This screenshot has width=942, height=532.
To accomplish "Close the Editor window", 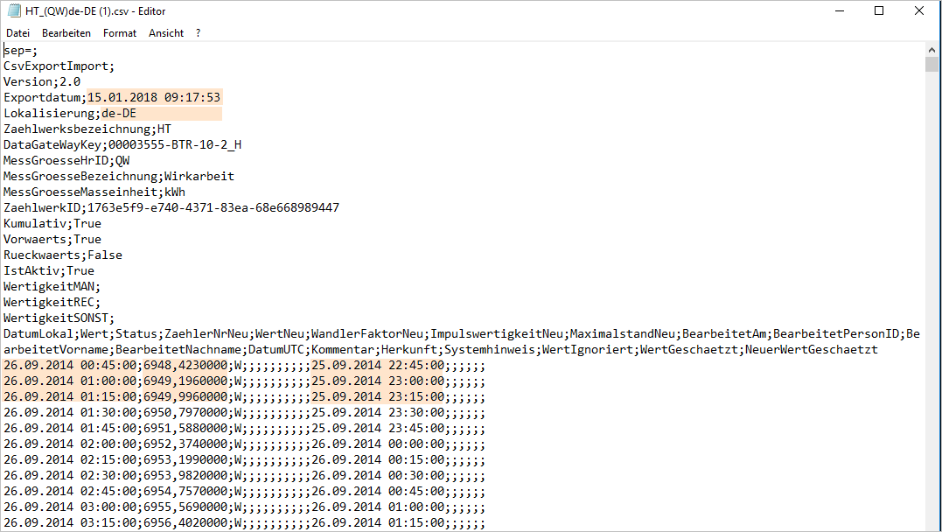I will point(919,10).
